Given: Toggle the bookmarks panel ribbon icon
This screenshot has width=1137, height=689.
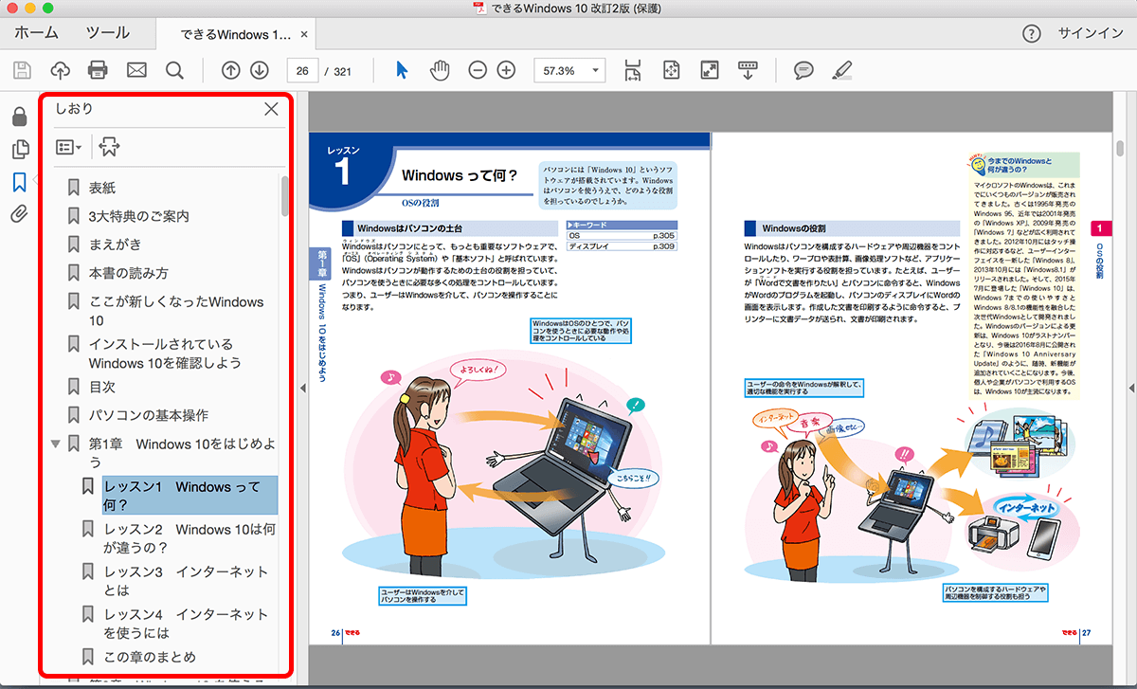Looking at the screenshot, I should 18,182.
